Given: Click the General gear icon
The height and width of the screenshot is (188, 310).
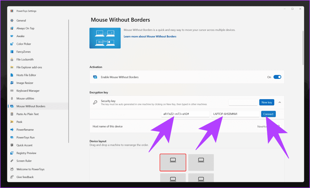Looking at the screenshot, I should pos(12,21).
